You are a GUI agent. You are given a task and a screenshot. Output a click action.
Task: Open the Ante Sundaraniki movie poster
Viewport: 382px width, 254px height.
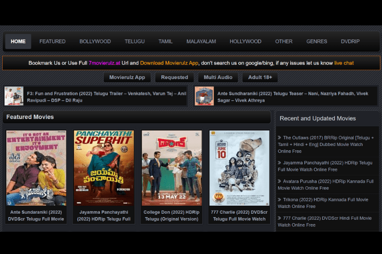pyautogui.click(x=37, y=168)
